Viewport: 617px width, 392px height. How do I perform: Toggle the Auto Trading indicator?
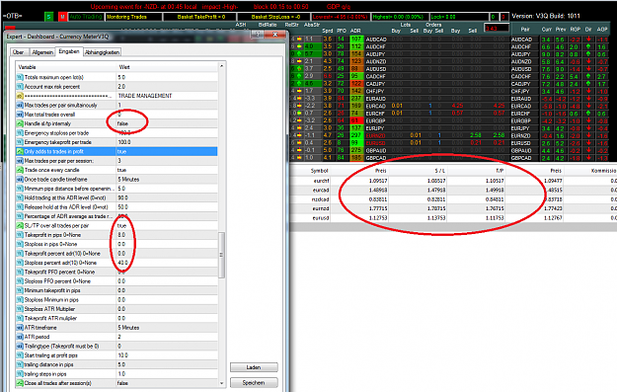pos(86,17)
